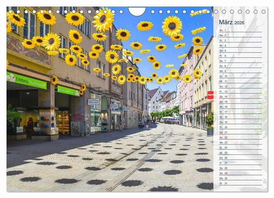Select the 'Mo 9' calendar line
This screenshot has width=274, height=198.
click(240, 71)
